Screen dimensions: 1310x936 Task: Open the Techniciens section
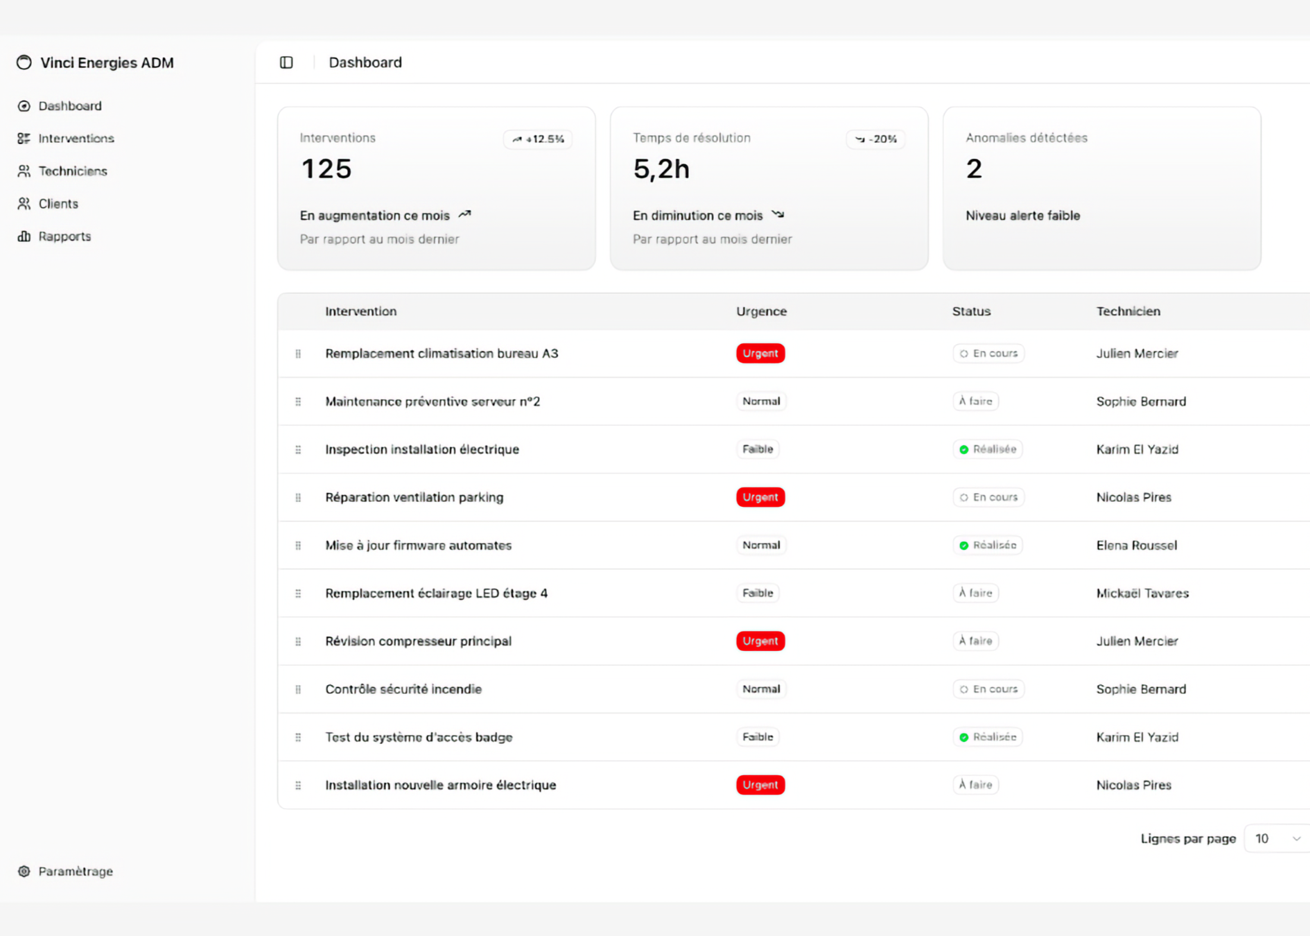(72, 171)
